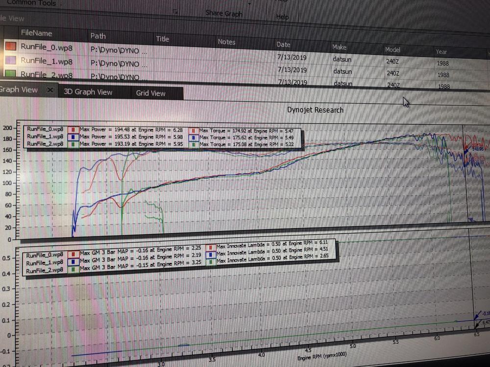Switch to the Grid View tab
This screenshot has width=490, height=367.
(x=150, y=93)
